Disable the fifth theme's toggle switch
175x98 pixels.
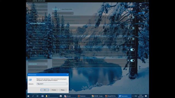coord(132,60)
